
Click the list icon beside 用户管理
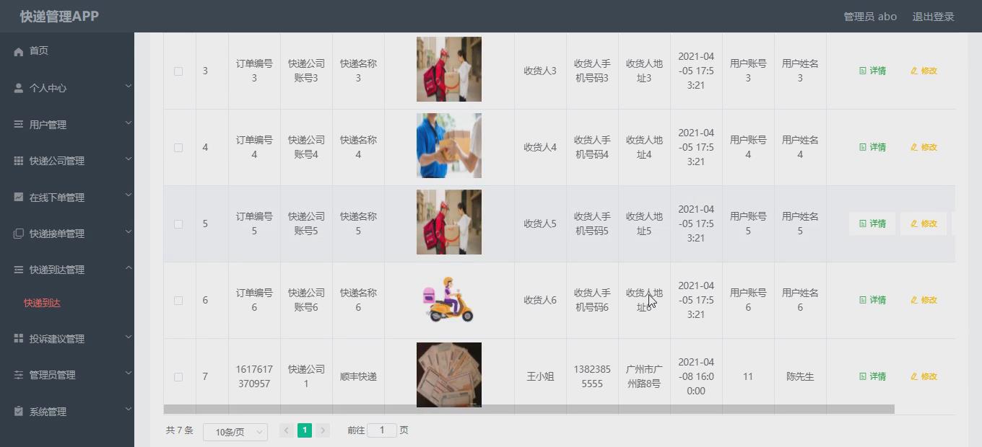pyautogui.click(x=19, y=125)
